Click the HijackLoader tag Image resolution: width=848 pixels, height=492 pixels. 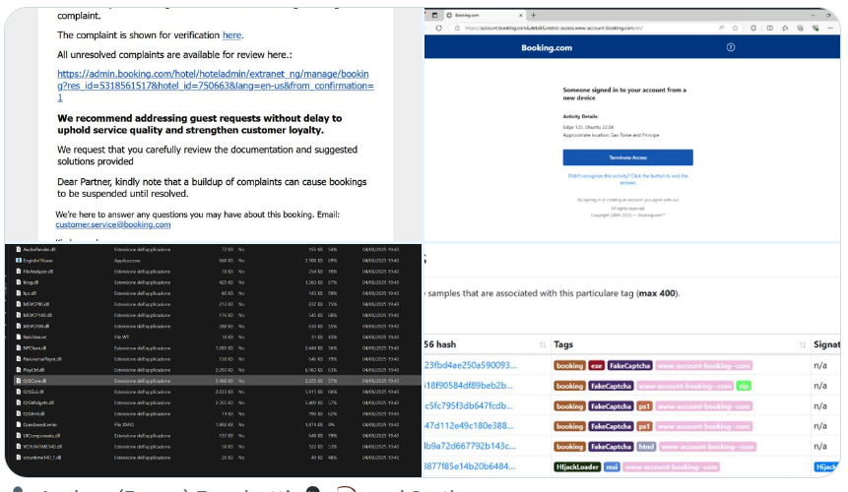[x=577, y=466]
